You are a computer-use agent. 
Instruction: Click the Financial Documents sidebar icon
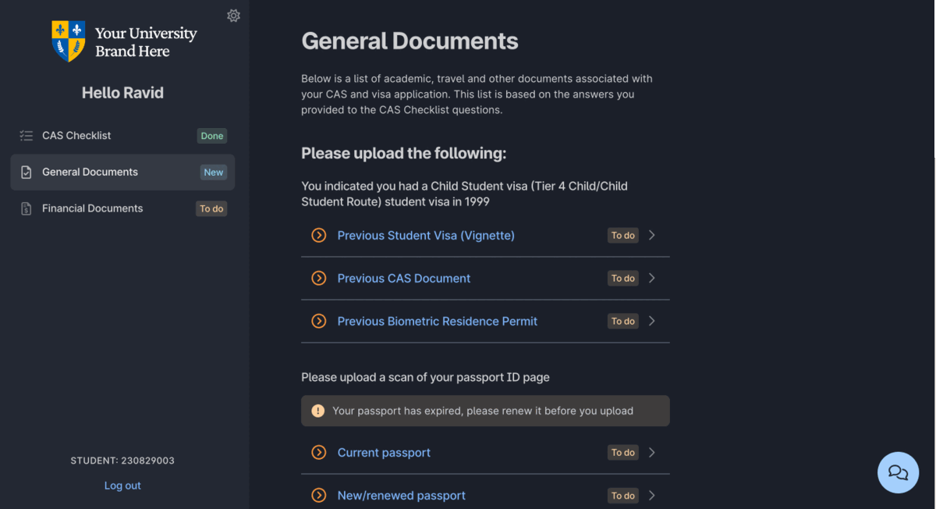[26, 208]
